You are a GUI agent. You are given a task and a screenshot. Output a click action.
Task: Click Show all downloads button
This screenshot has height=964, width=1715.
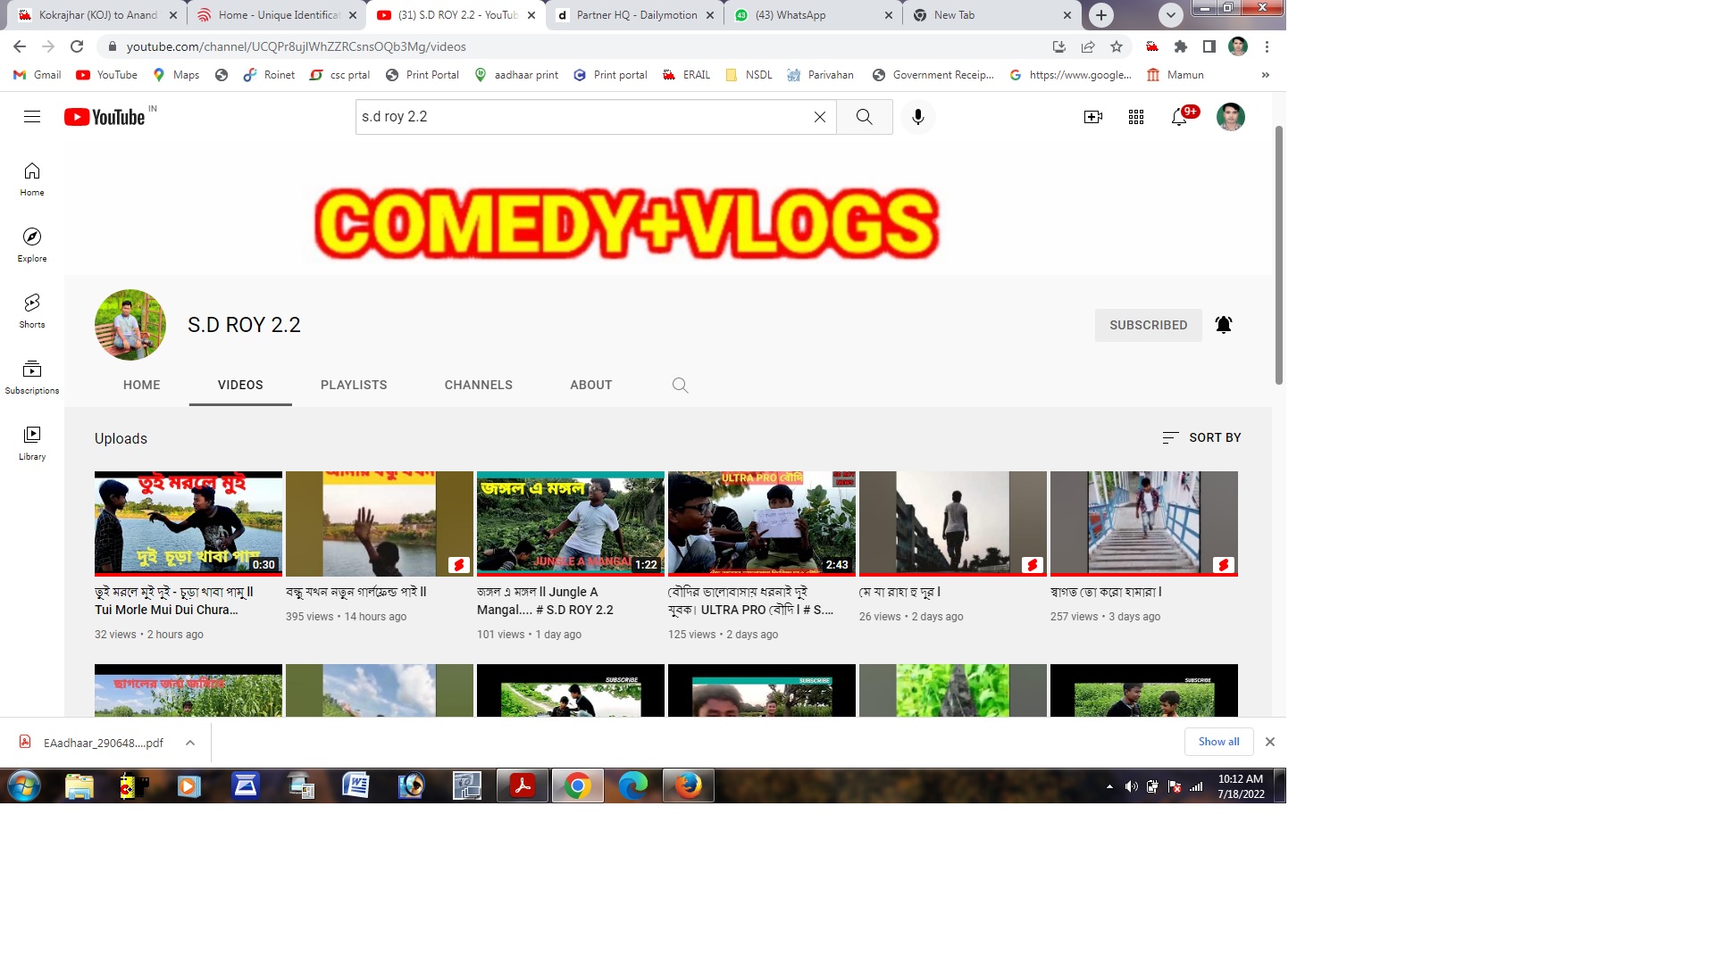[1218, 742]
